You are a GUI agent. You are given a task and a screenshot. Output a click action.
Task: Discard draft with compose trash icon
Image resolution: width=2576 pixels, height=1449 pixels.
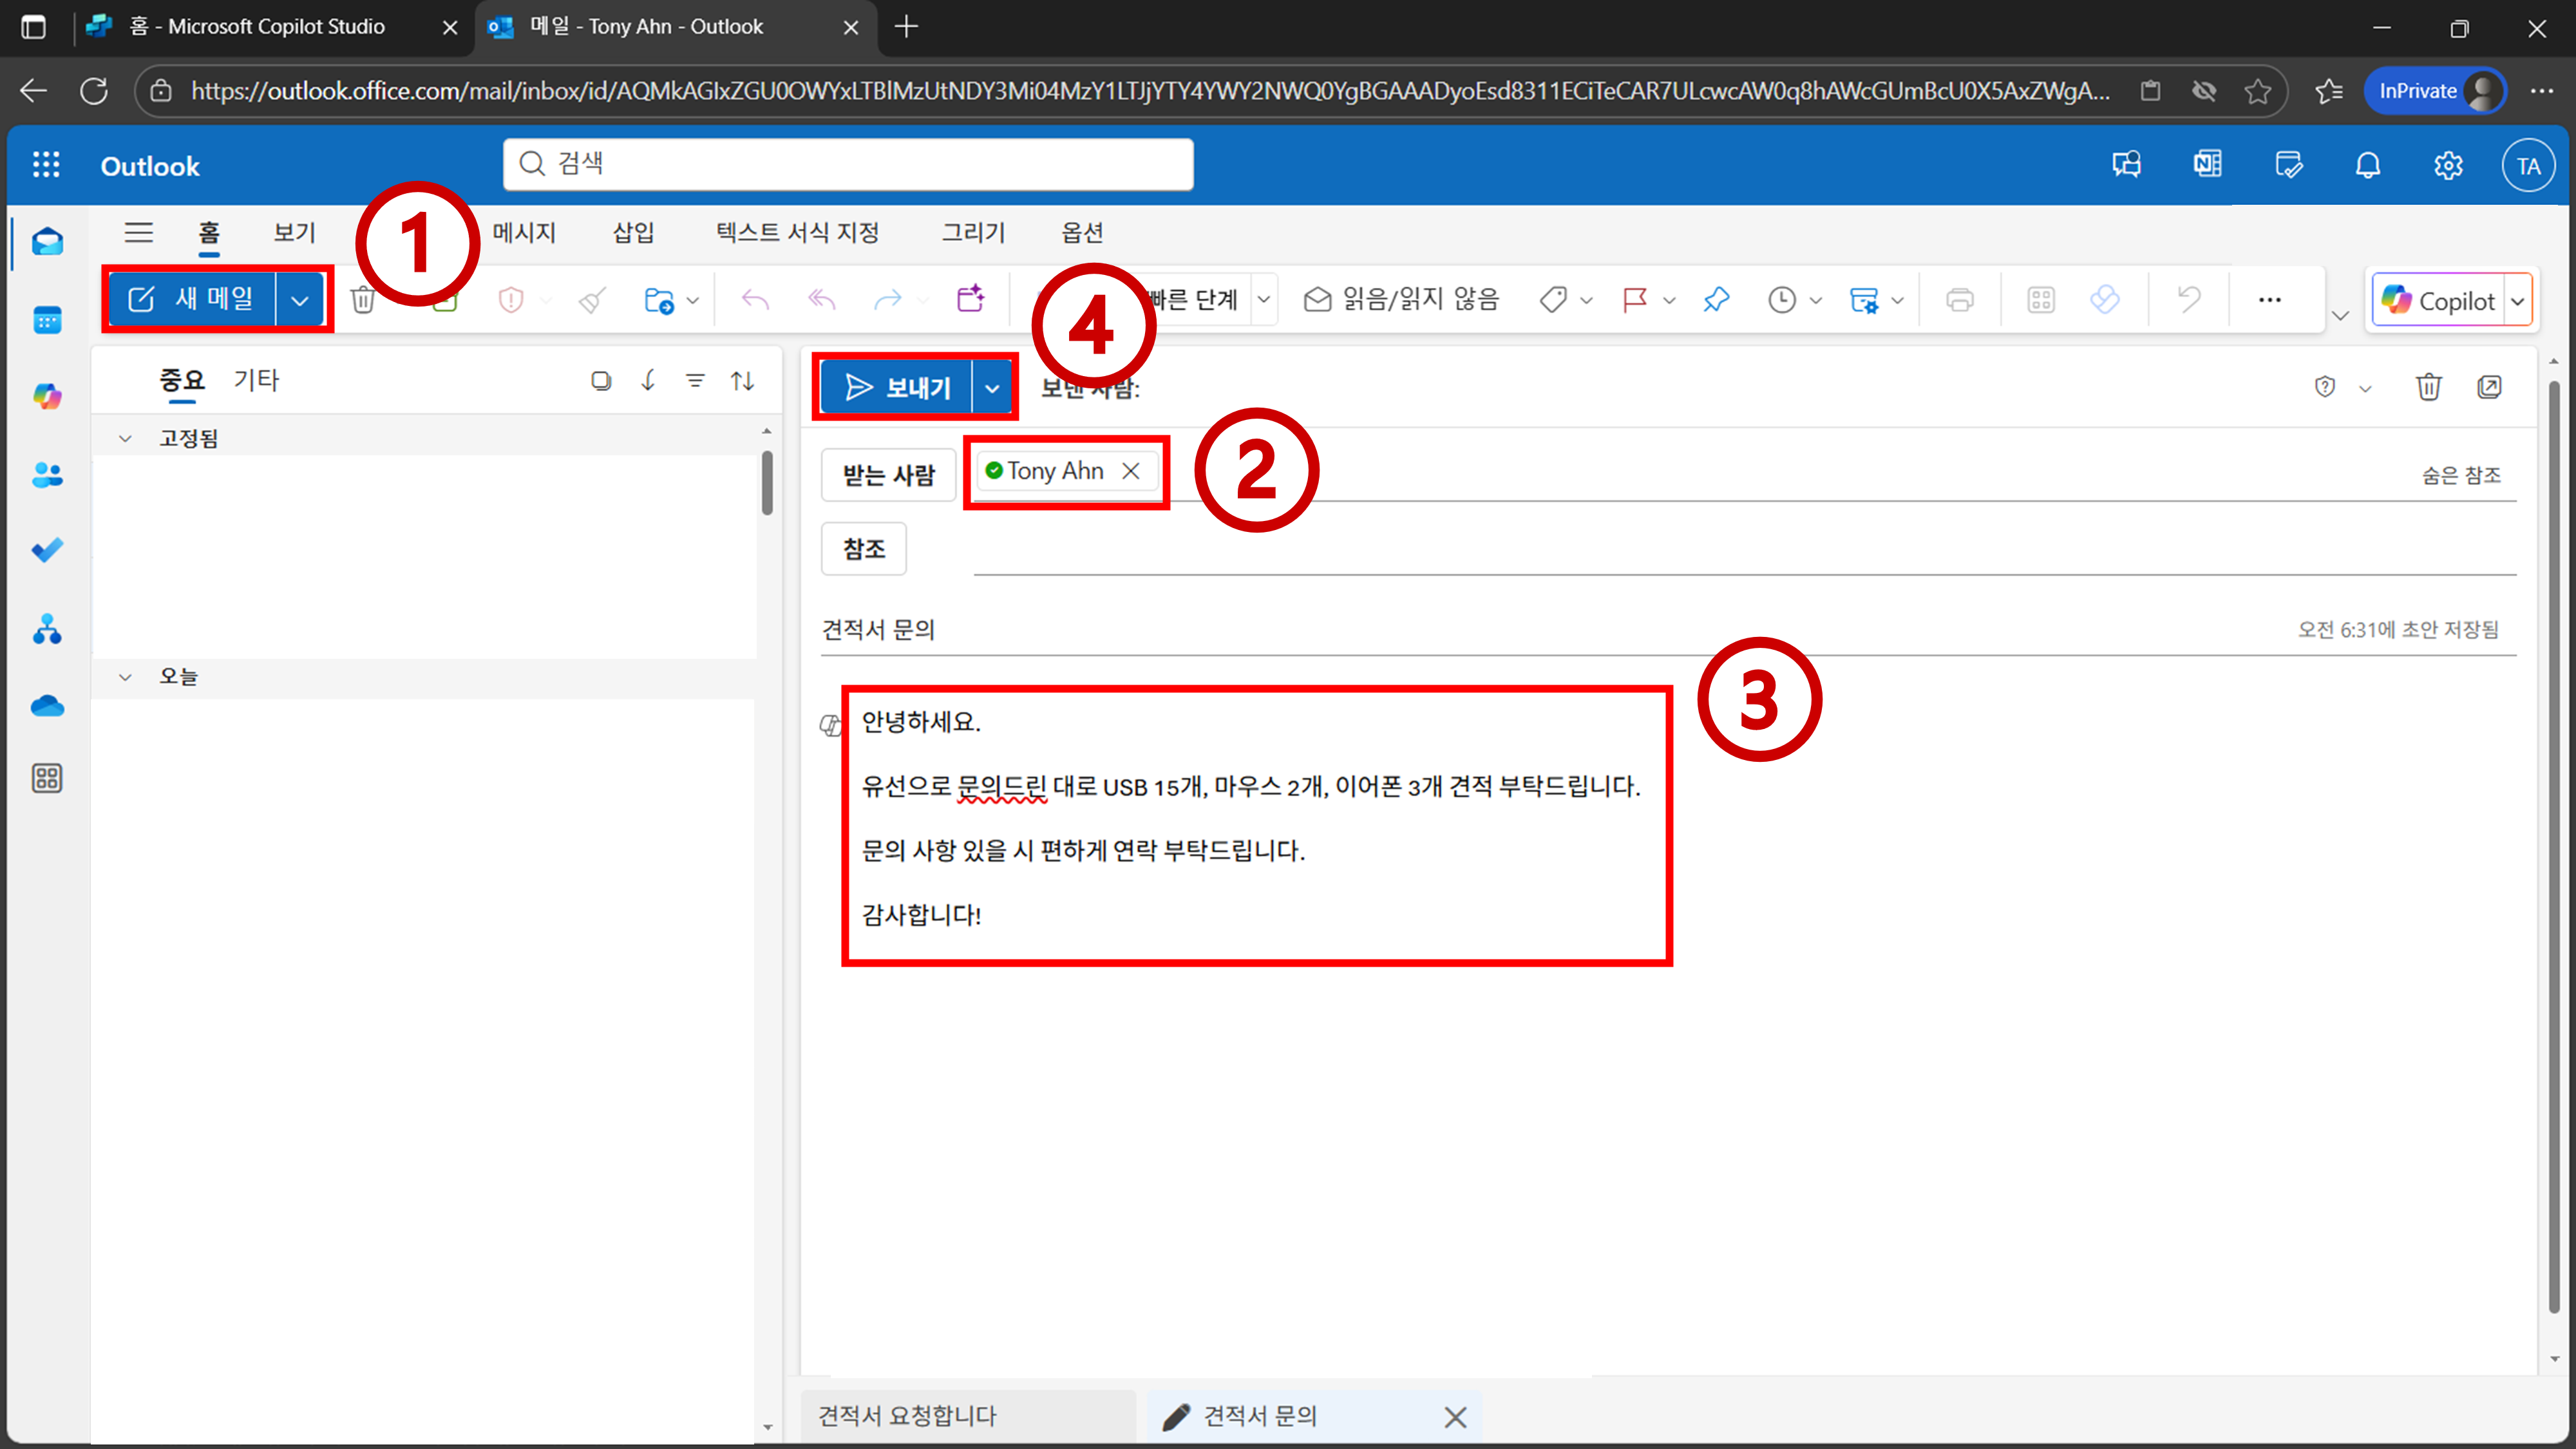2428,387
